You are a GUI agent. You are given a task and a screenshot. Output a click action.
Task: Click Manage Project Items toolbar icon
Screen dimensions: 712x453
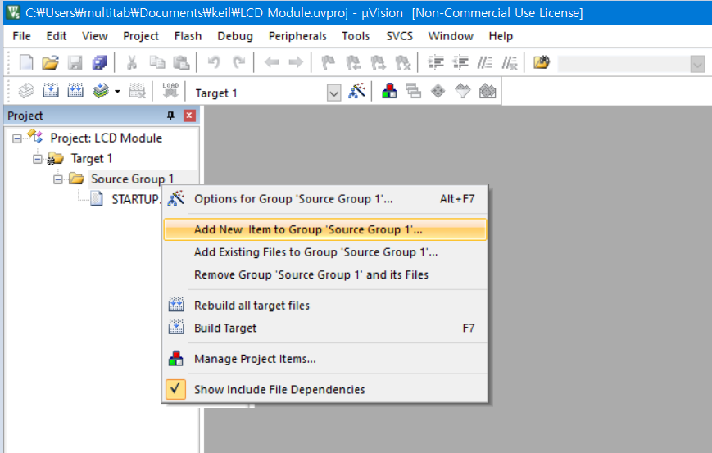coord(389,91)
